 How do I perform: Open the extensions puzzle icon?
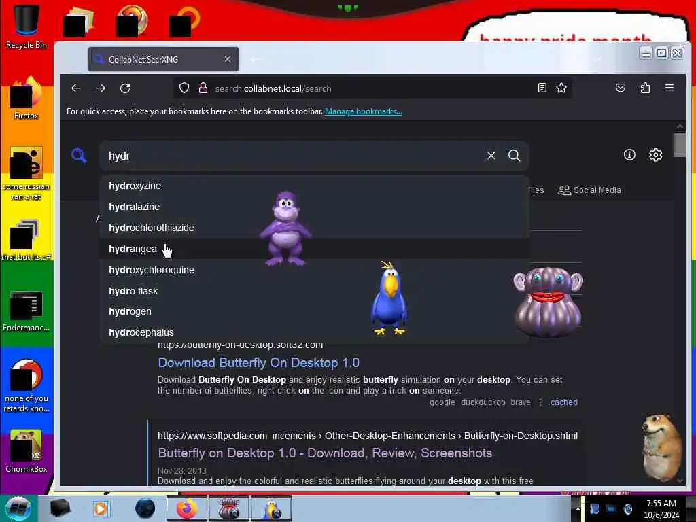pos(646,88)
